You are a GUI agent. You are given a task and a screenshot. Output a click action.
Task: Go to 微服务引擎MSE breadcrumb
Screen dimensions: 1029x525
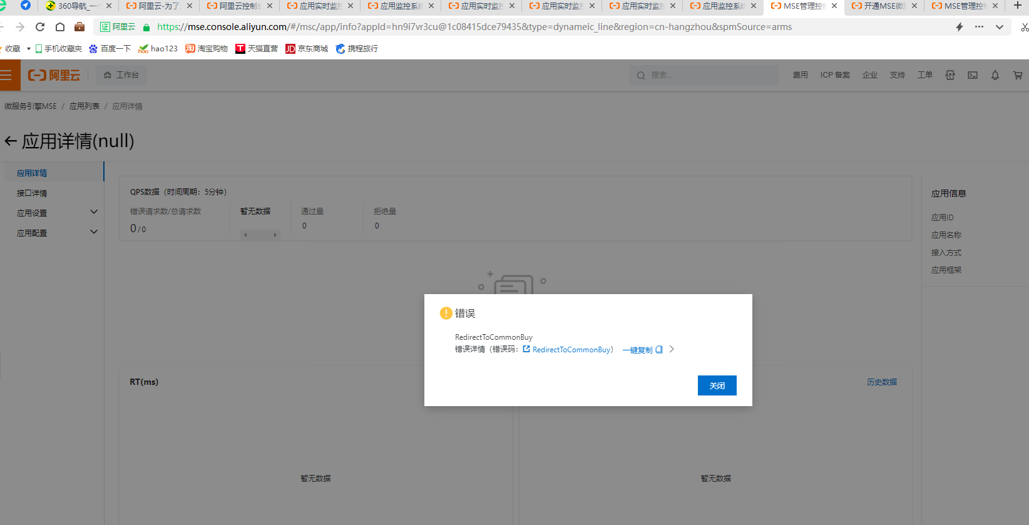click(x=31, y=106)
